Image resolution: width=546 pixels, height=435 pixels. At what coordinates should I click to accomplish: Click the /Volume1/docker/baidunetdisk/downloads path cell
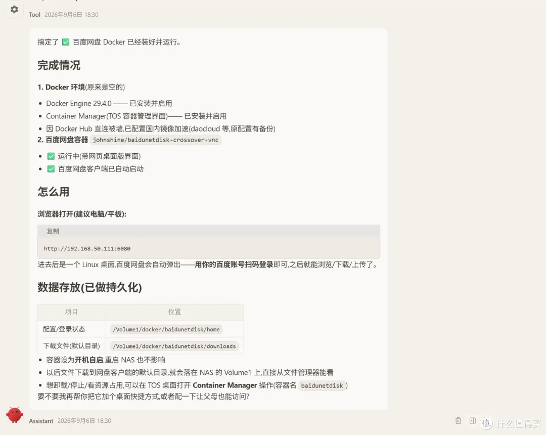[x=174, y=346]
